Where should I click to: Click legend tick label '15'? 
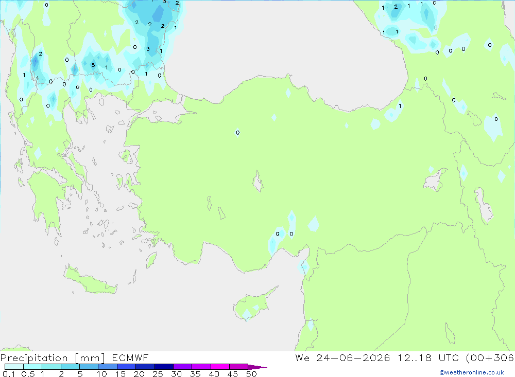tap(121, 374)
